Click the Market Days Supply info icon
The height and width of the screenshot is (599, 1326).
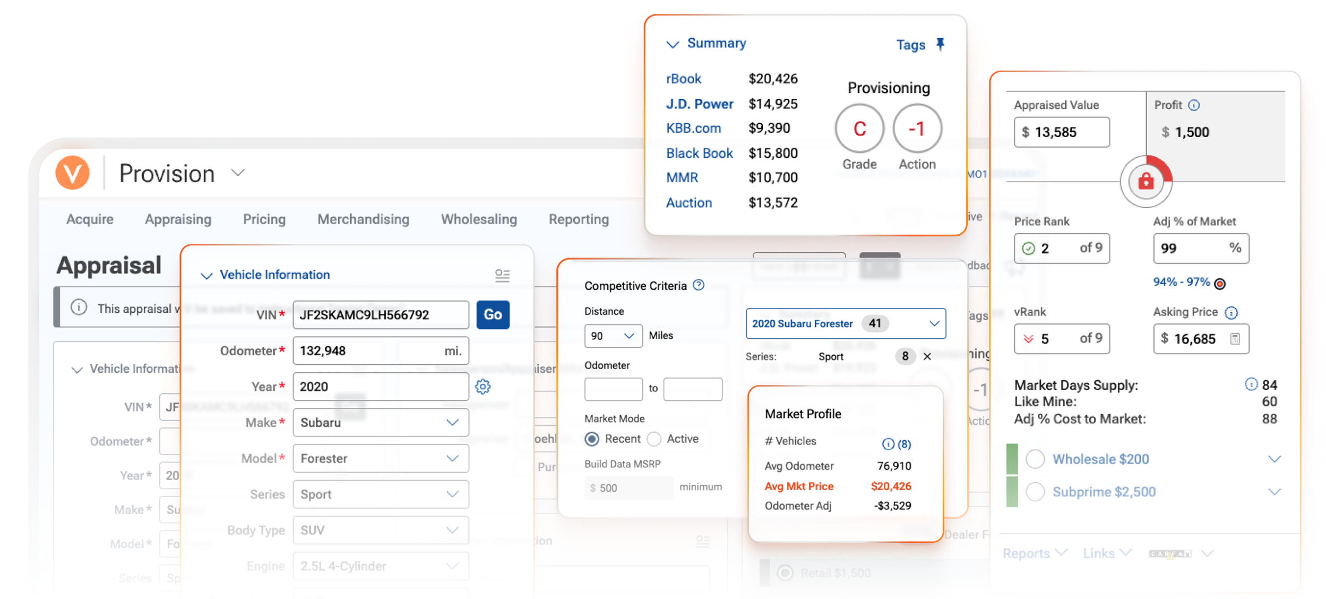1251,384
